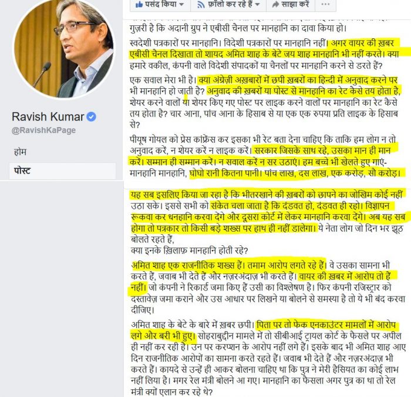
Task: Expand the dropdown arrow next to फ़ॉलो कर रहे हैं
Action: (257, 5)
